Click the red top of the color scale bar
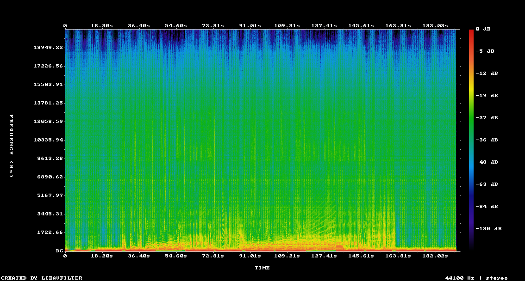The width and height of the screenshot is (525, 281). pyautogui.click(x=471, y=31)
